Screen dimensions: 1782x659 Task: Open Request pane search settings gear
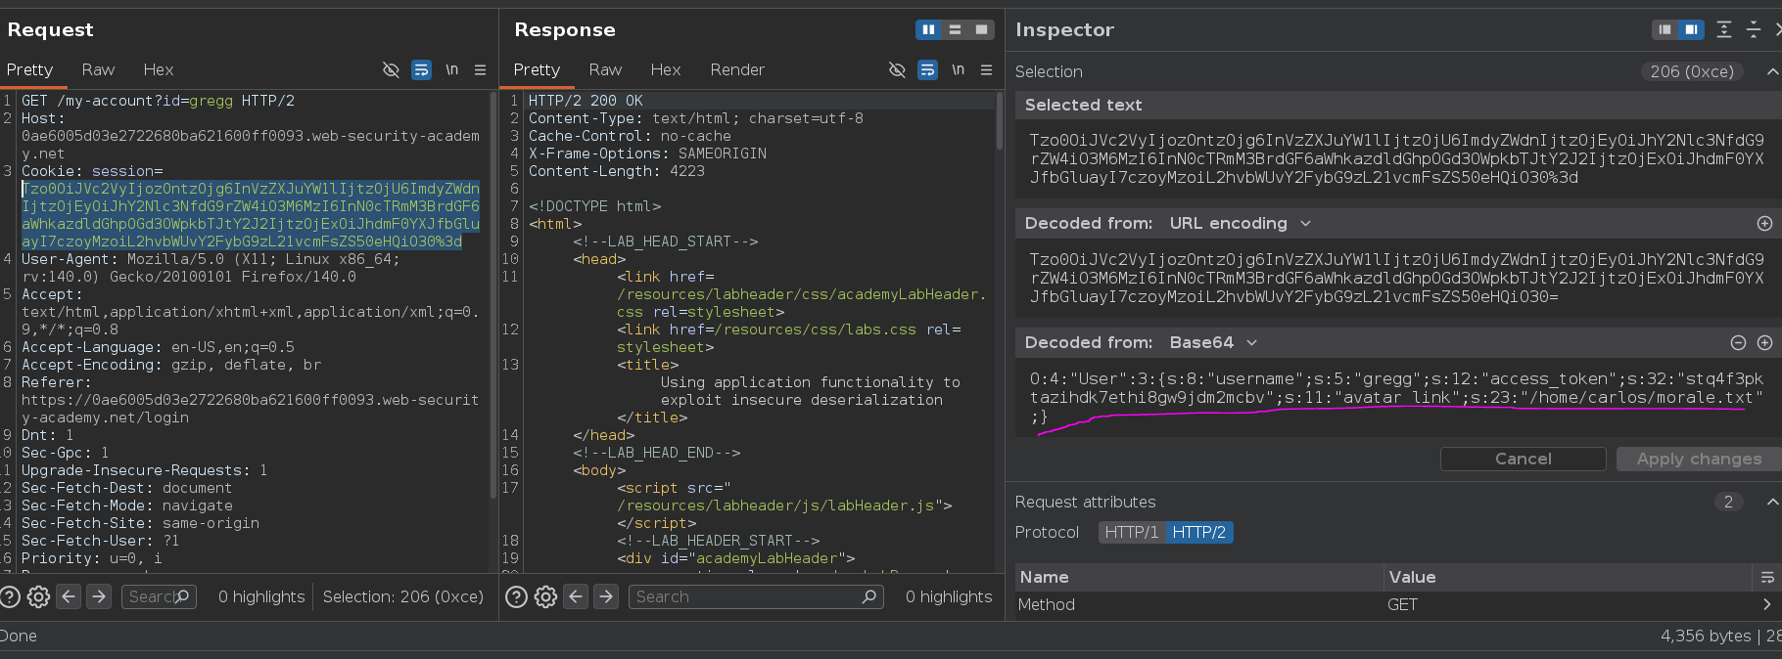(38, 596)
